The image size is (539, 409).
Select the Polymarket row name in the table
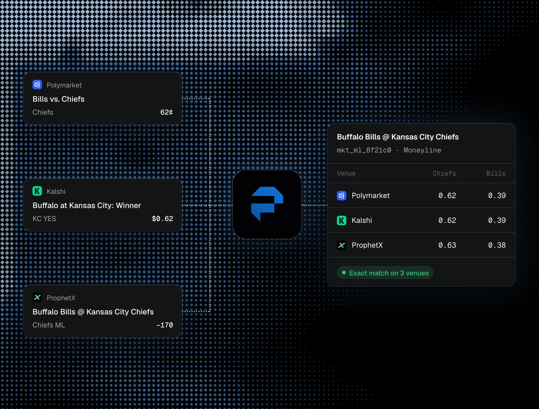371,196
